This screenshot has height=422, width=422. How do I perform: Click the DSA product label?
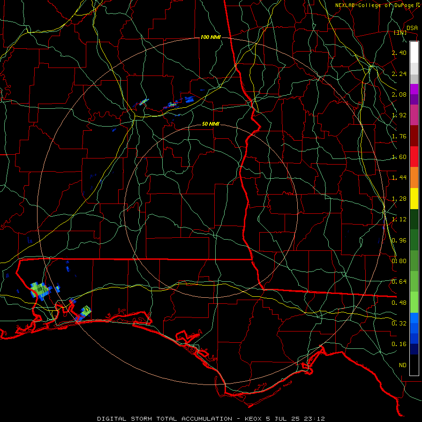[x=412, y=28]
